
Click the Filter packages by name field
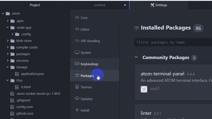173,42
